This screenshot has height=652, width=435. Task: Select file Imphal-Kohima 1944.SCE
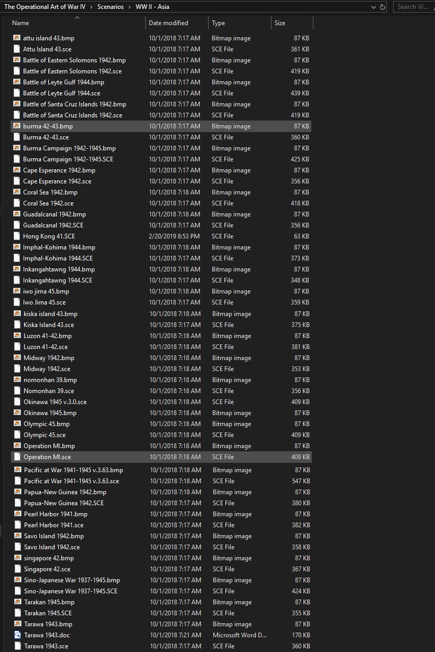pos(58,258)
